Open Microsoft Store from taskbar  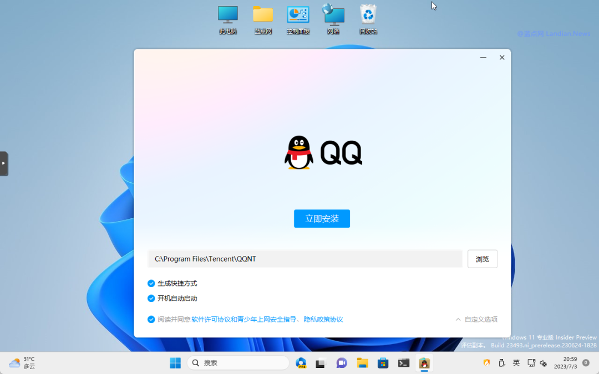pos(383,363)
